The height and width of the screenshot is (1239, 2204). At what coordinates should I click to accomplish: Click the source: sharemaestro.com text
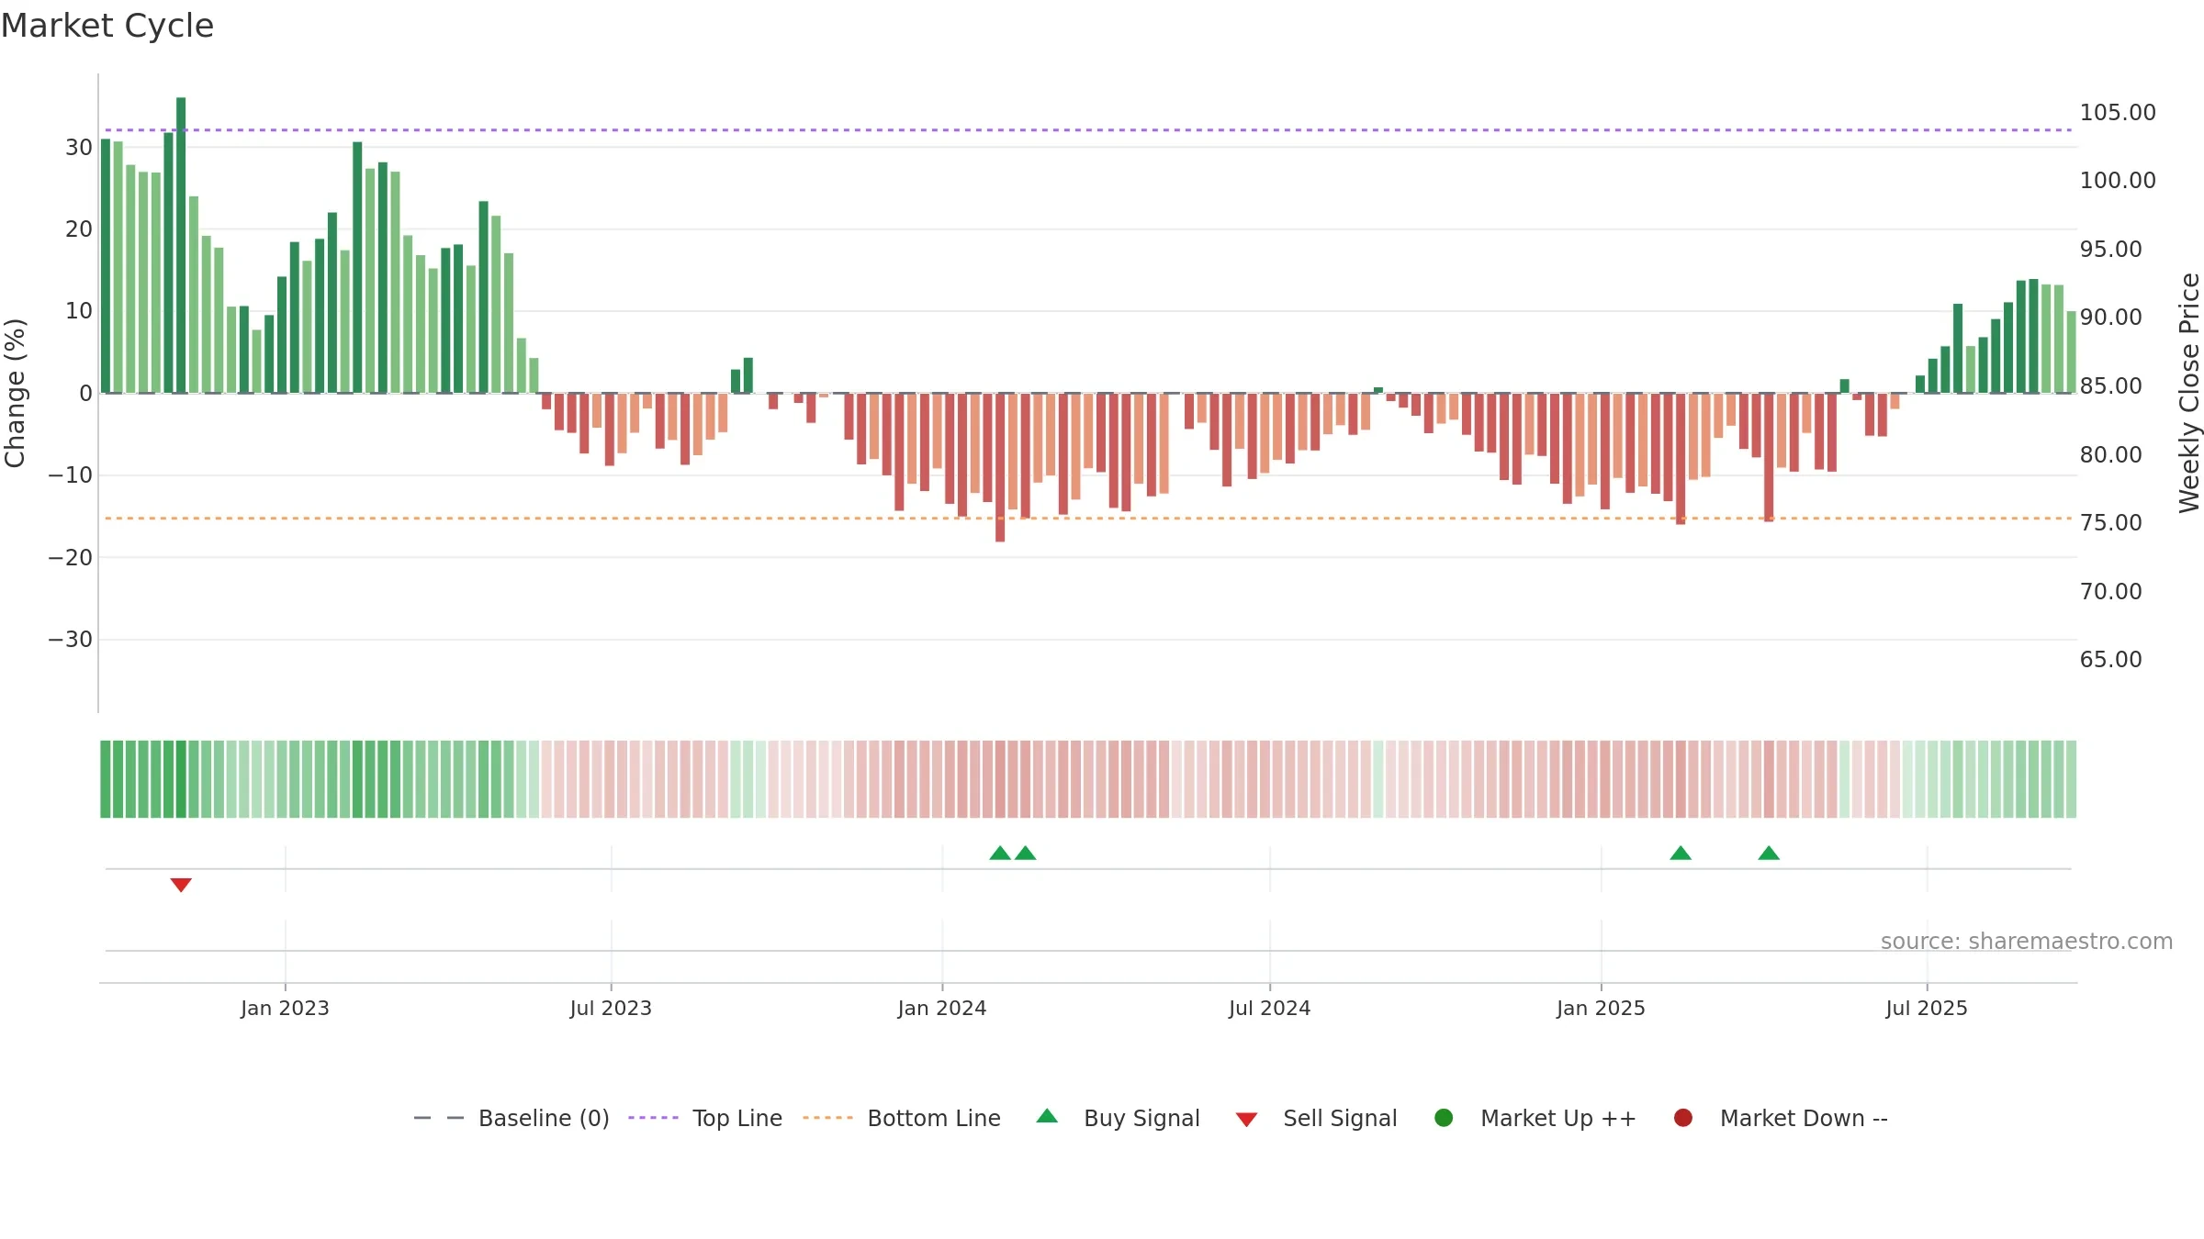(x=2027, y=941)
